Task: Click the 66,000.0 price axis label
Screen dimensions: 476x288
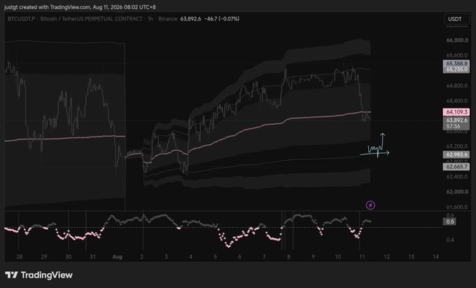Action: (x=457, y=40)
